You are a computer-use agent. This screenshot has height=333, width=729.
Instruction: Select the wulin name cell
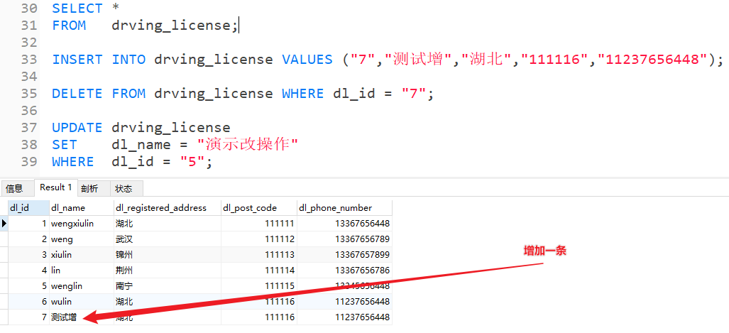tap(82, 301)
